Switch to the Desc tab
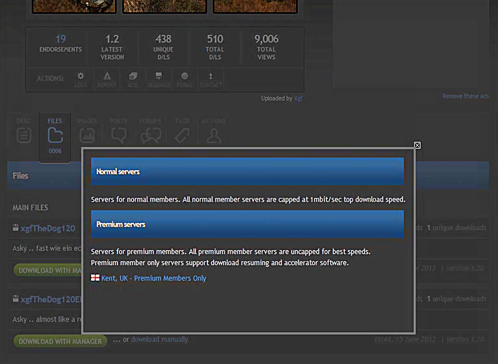This screenshot has height=364, width=498. 24,132
